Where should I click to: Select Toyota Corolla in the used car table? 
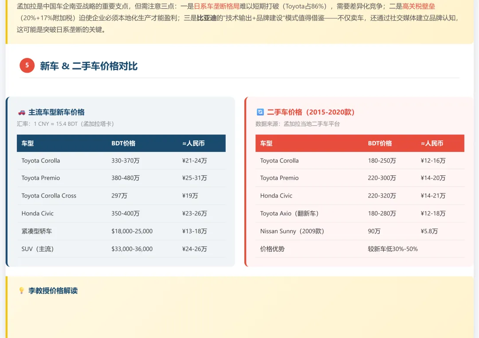point(279,161)
